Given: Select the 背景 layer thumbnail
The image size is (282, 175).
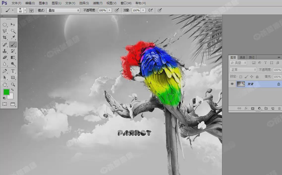Looking at the screenshot, I should coord(241,84).
